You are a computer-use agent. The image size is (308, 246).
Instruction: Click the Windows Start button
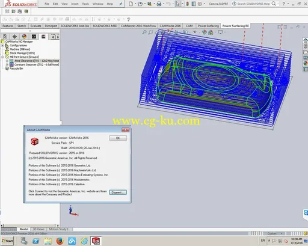7,241
